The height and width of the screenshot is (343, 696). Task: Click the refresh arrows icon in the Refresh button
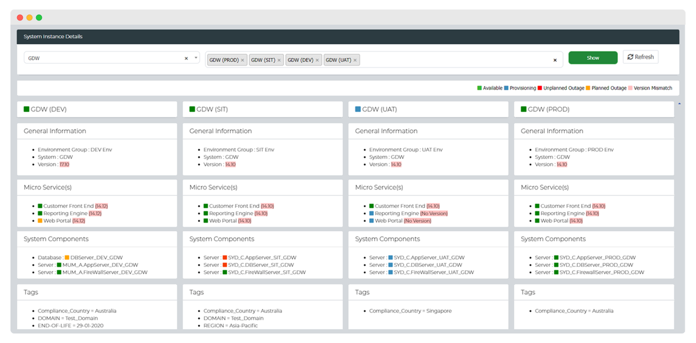pyautogui.click(x=630, y=57)
